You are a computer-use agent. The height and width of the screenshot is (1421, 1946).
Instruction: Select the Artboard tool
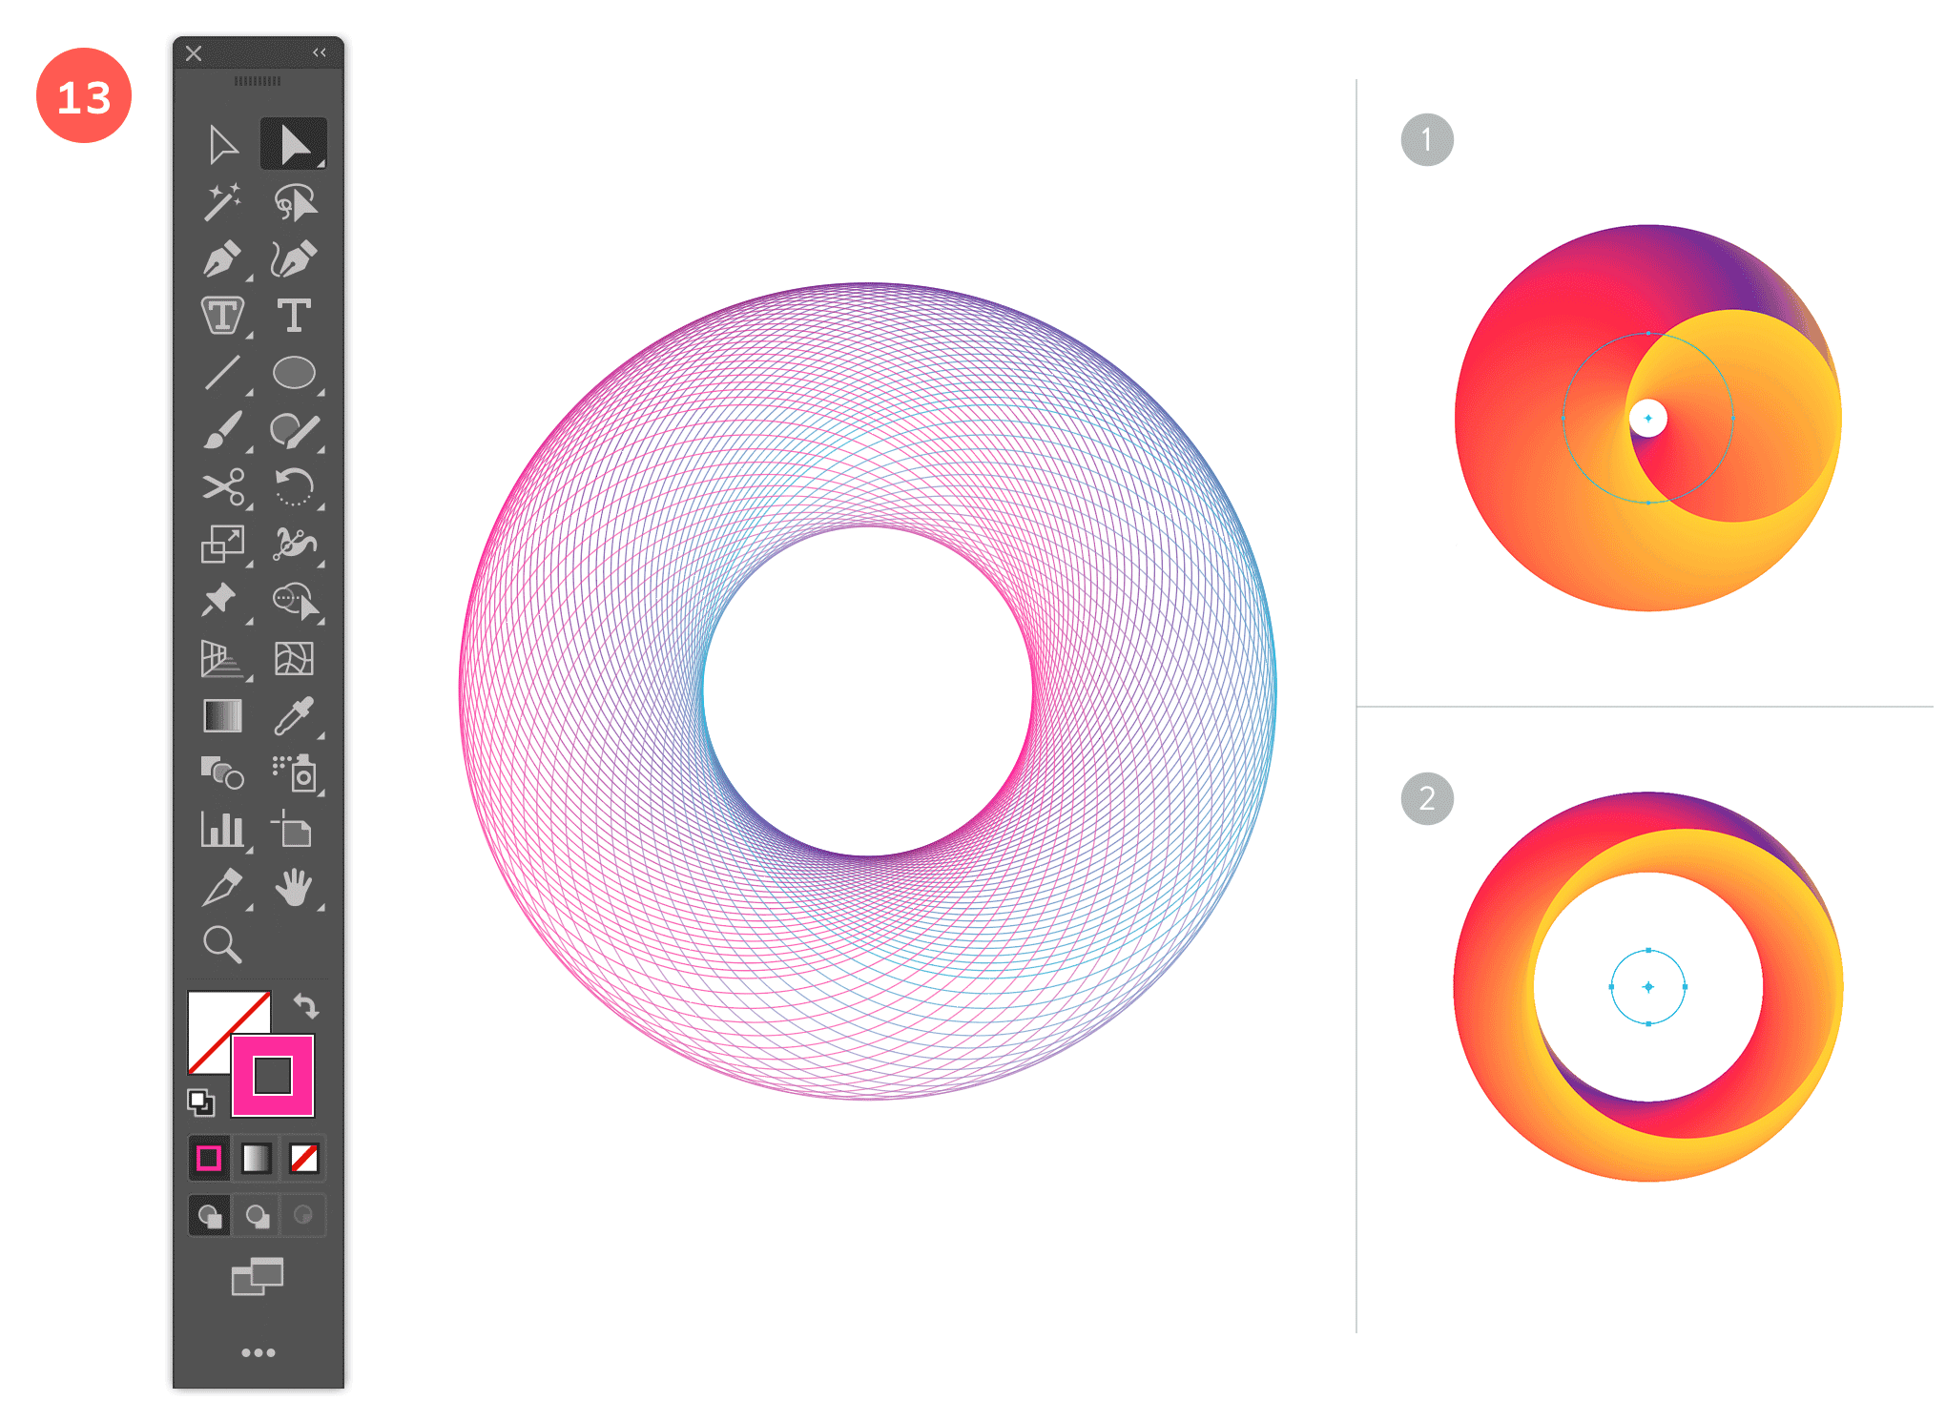pos(292,830)
